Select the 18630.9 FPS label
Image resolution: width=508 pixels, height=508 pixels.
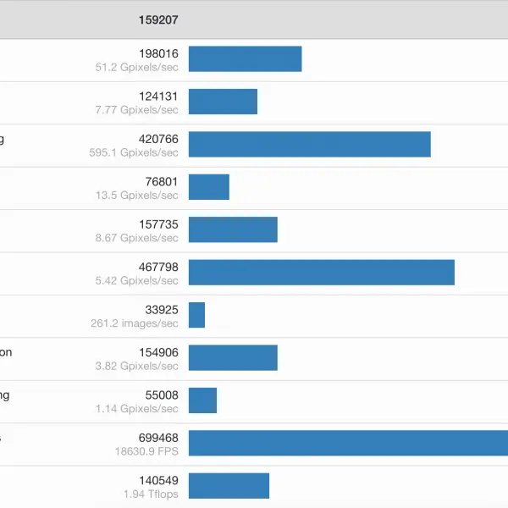146,451
